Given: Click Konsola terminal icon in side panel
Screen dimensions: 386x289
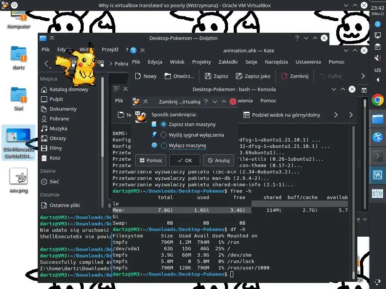Looking at the screenshot, I should click(x=377, y=156).
